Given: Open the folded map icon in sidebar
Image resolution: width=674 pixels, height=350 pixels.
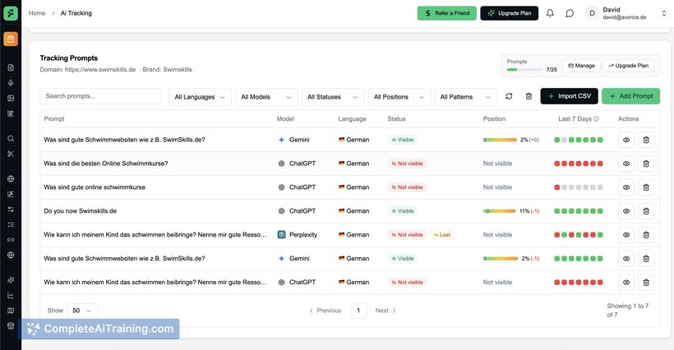Looking at the screenshot, I should coord(11,311).
